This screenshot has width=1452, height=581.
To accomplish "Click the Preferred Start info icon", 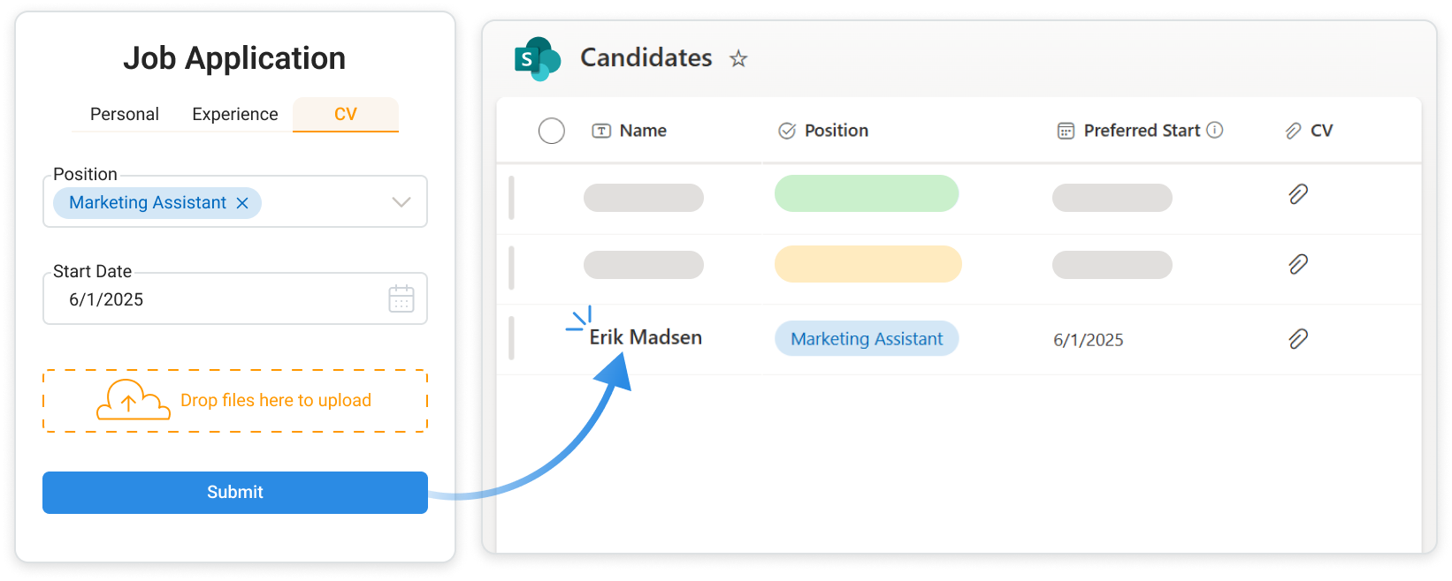I will [x=1215, y=130].
